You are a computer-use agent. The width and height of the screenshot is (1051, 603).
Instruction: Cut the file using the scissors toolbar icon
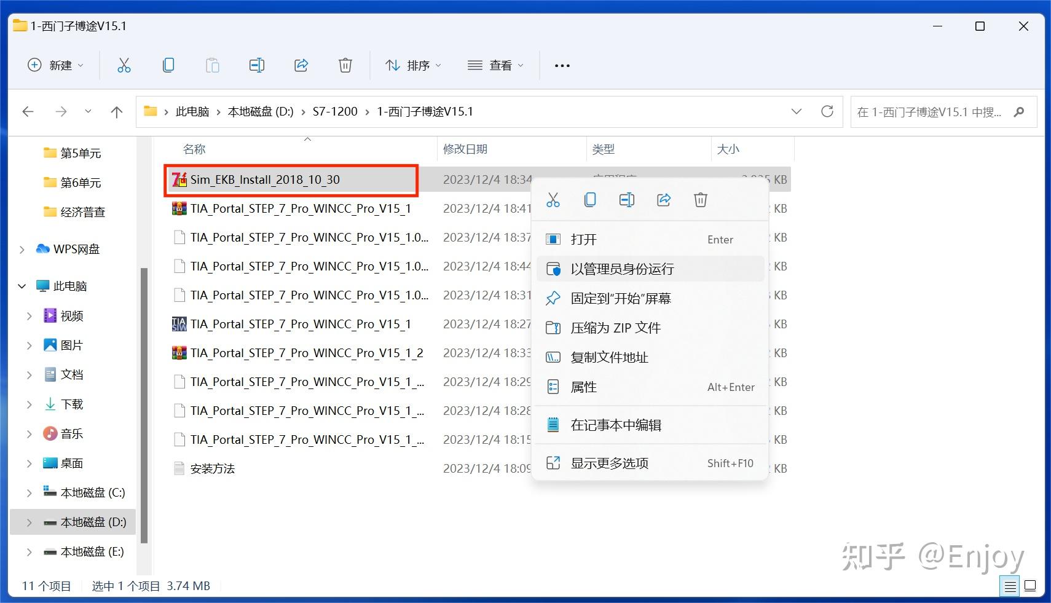click(x=124, y=65)
